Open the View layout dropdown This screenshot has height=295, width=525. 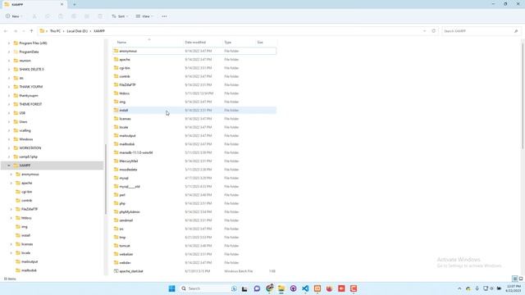[x=144, y=16]
